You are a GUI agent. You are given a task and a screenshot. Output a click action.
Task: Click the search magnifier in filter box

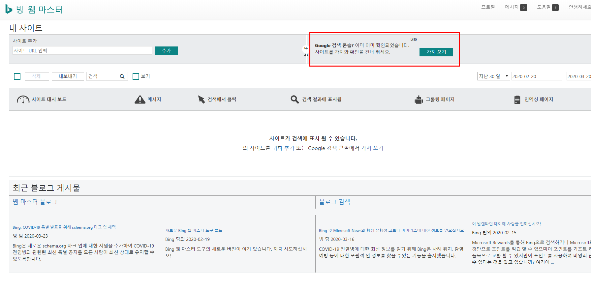[x=122, y=76]
